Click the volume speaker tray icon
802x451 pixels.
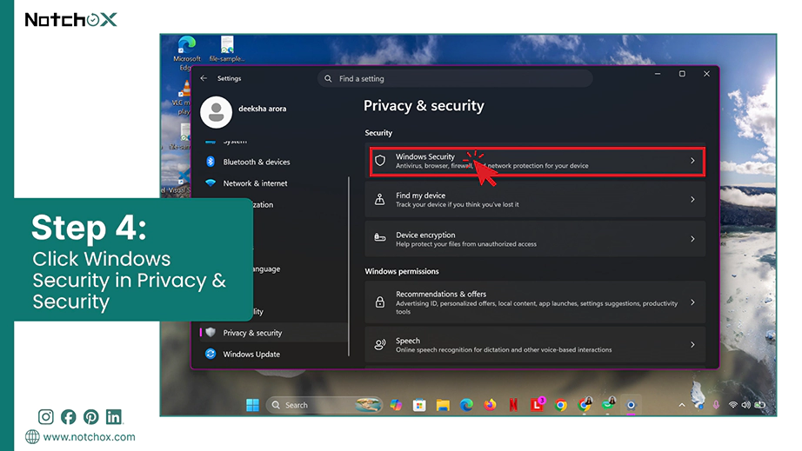click(746, 405)
